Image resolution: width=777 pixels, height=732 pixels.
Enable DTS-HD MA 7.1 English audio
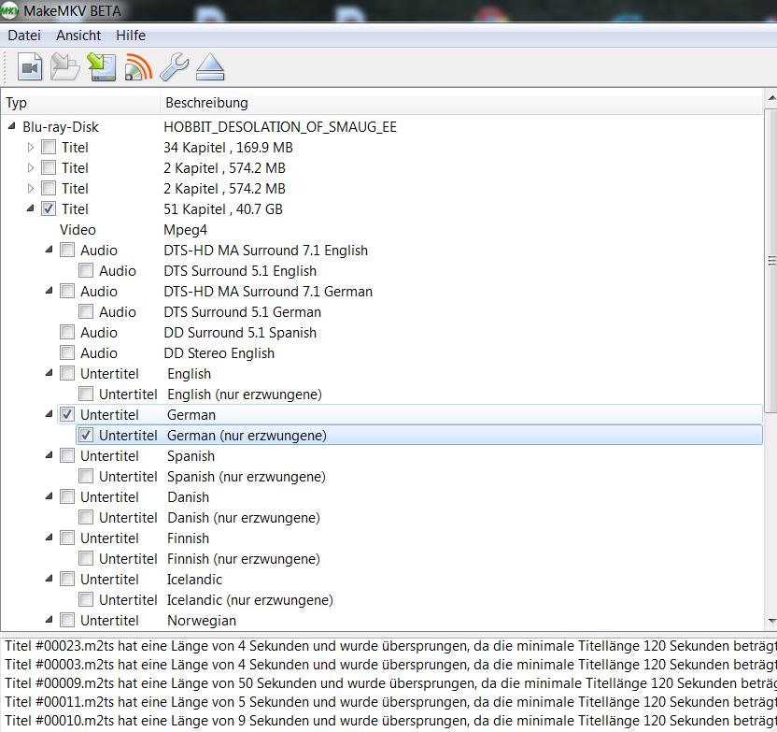[67, 250]
